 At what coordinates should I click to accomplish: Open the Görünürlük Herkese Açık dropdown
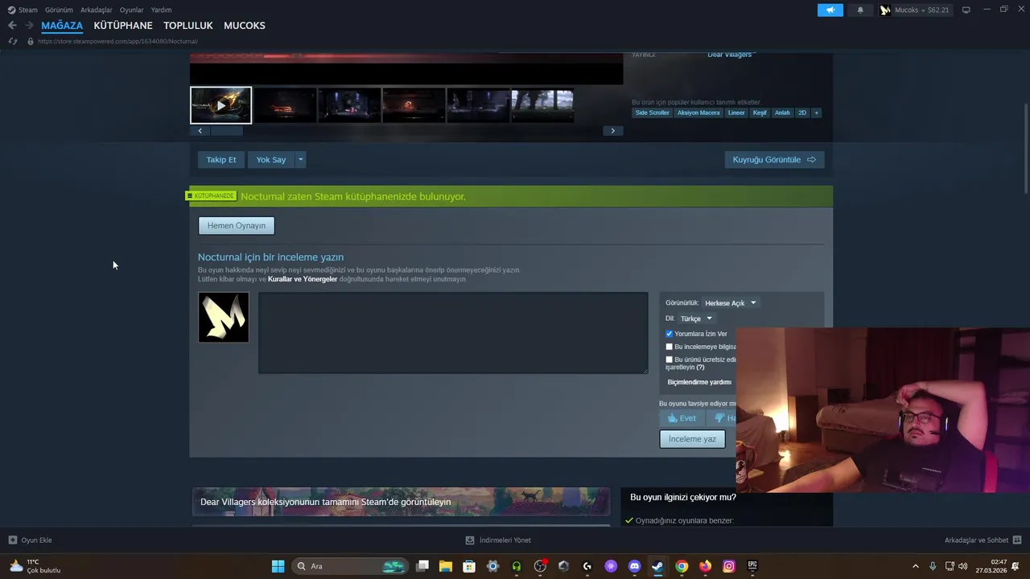(731, 303)
